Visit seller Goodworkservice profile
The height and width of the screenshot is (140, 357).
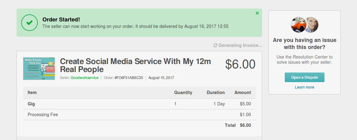click(x=84, y=78)
